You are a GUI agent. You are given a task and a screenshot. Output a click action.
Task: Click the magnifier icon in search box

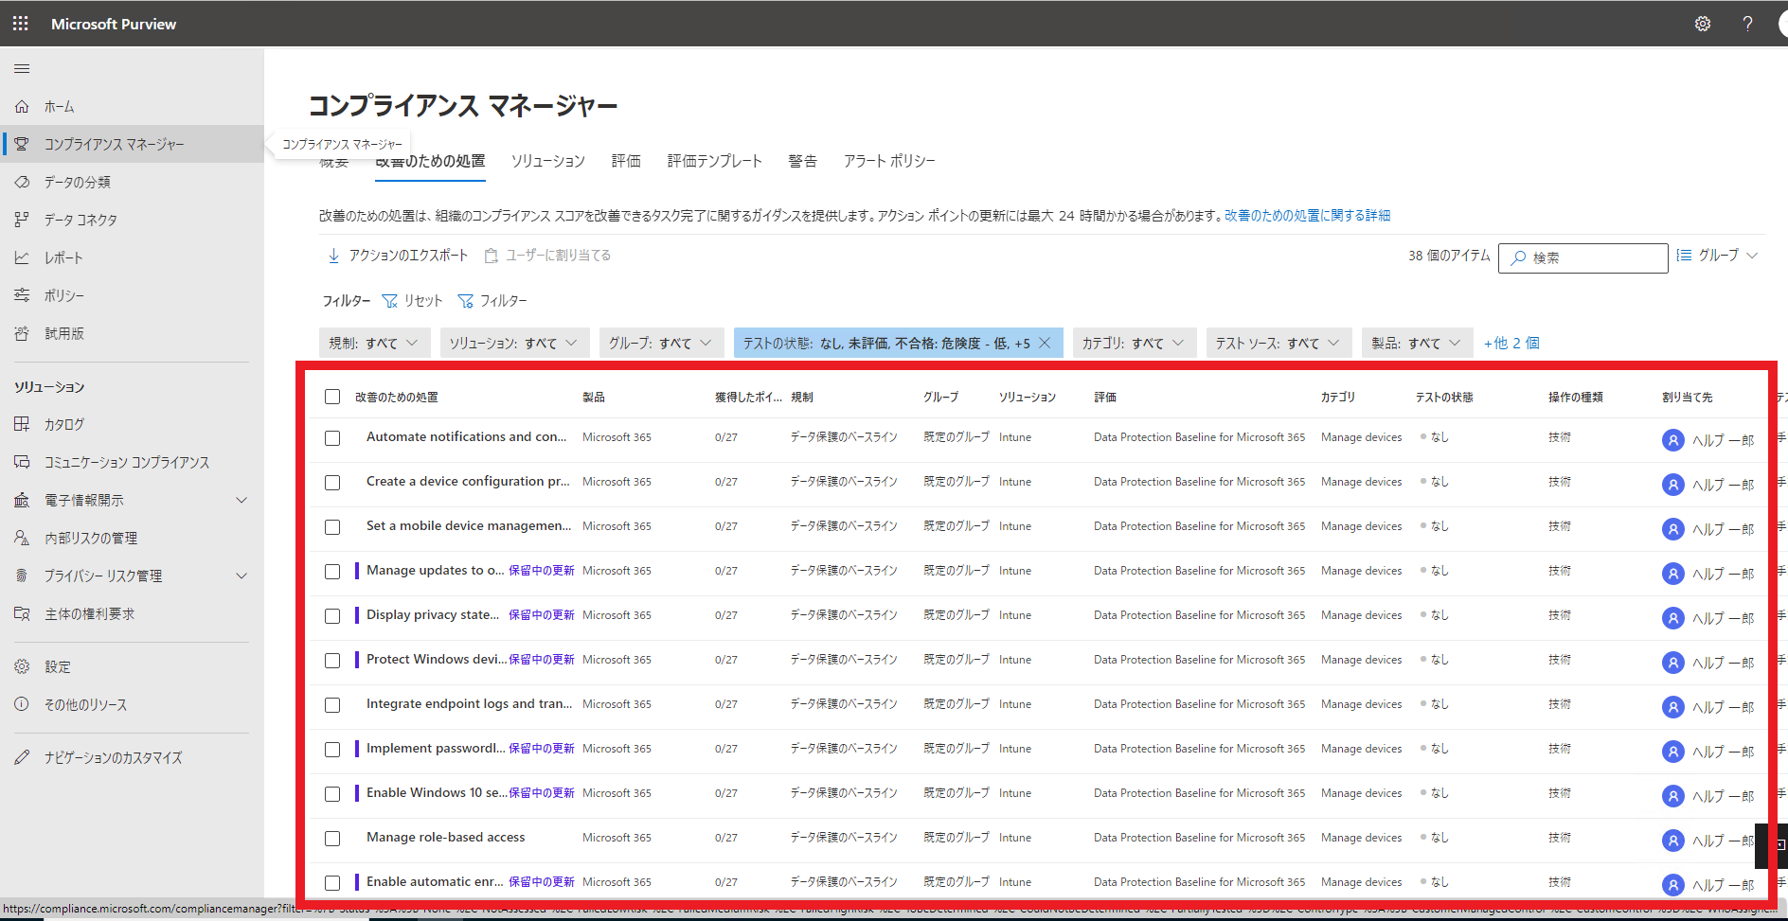point(1518,257)
